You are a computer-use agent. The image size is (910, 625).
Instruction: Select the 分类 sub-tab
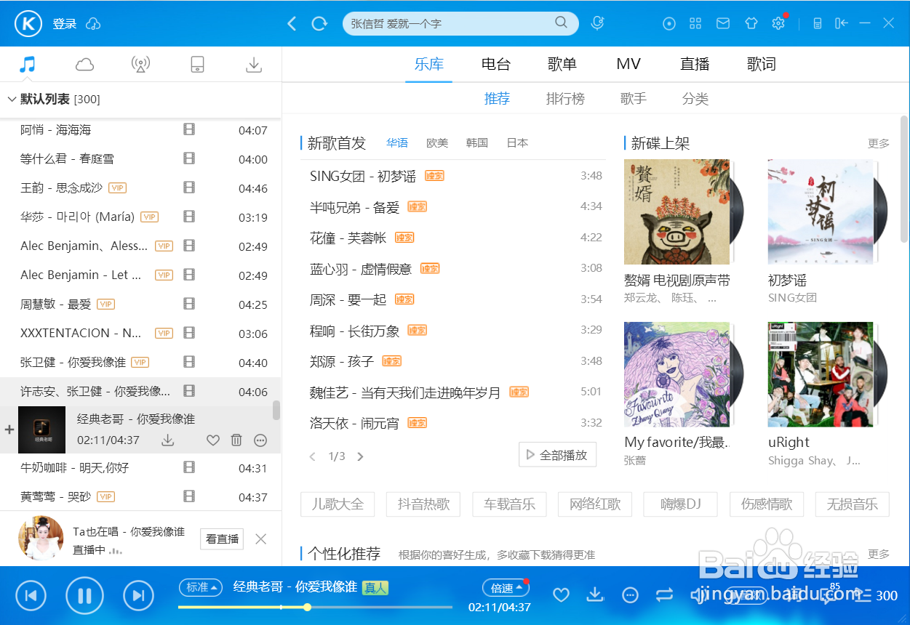point(695,99)
